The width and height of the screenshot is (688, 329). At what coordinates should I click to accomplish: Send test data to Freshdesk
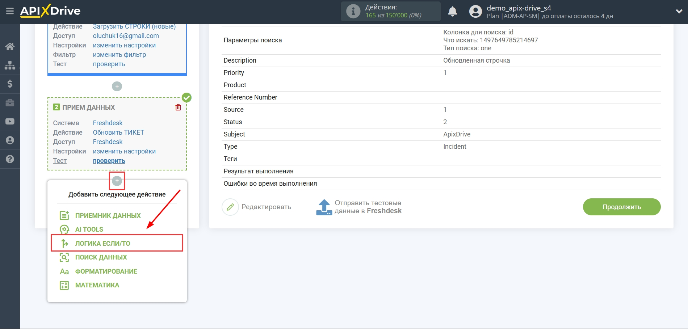[x=368, y=207]
